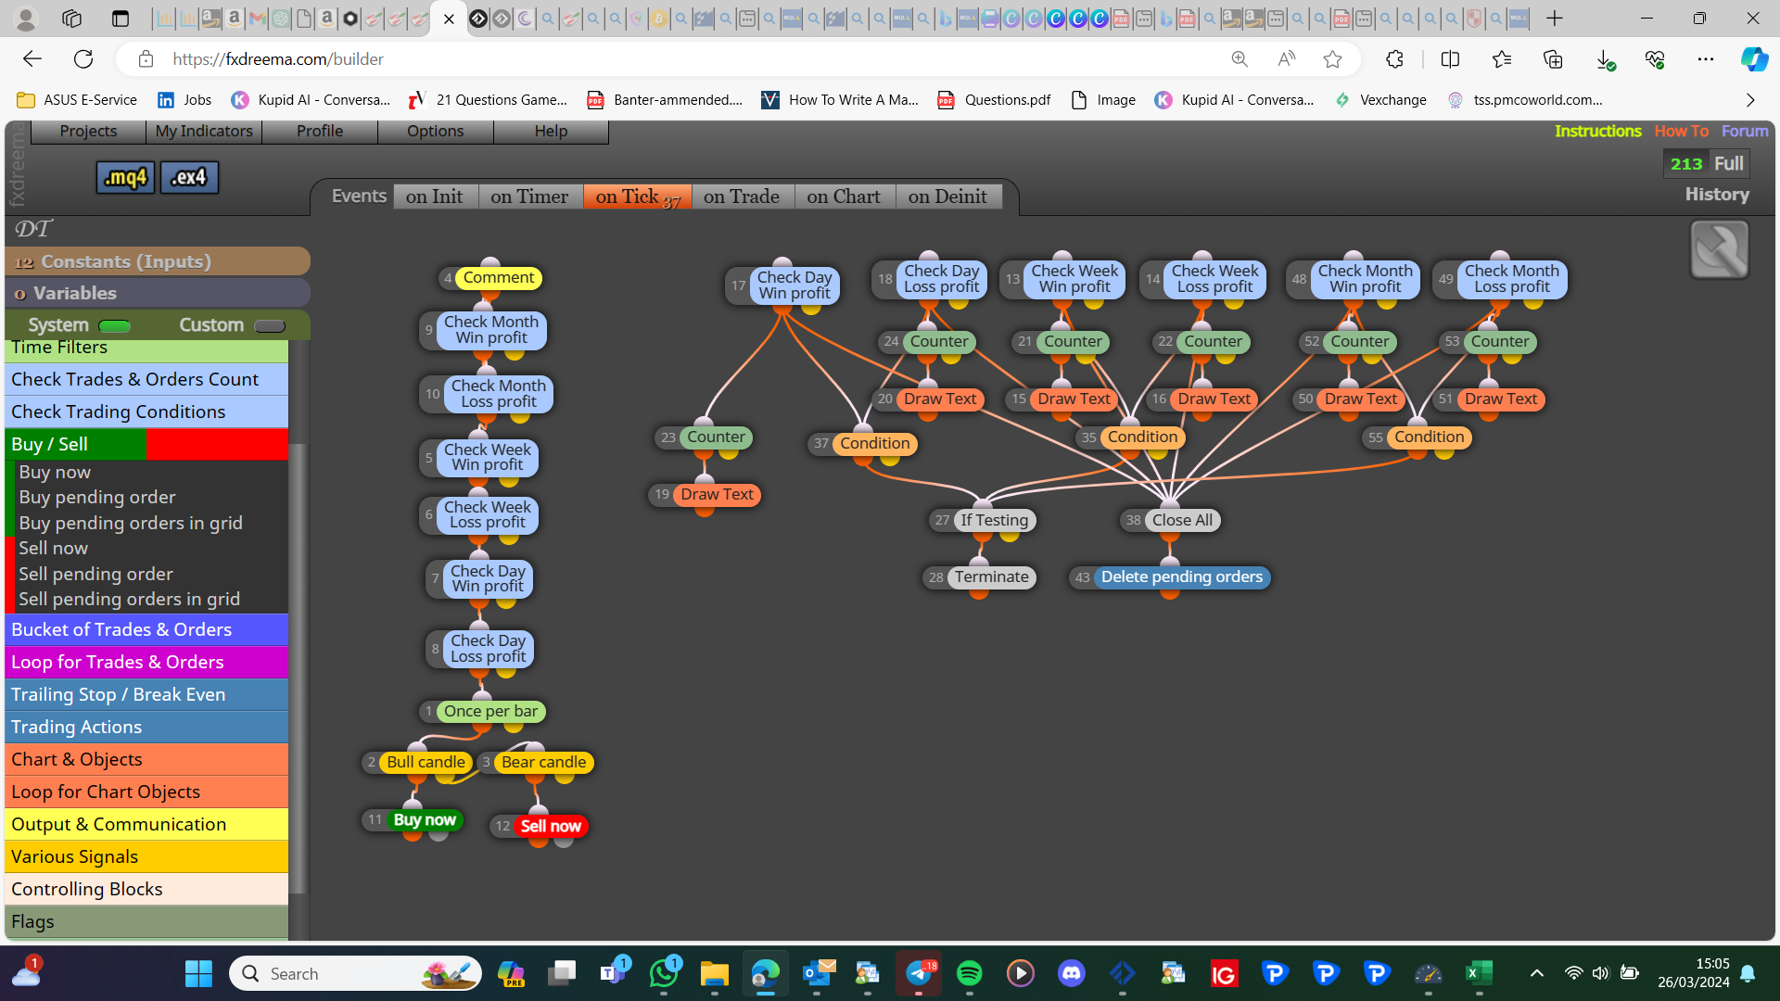Open the tools wrench icon on canvas
The width and height of the screenshot is (1780, 1001).
1720,249
